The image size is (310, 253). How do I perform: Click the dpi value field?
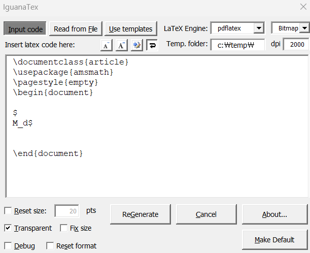tap(296, 44)
